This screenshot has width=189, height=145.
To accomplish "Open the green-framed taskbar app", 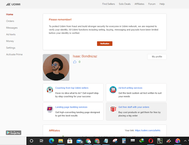I will (x=160, y=141).
